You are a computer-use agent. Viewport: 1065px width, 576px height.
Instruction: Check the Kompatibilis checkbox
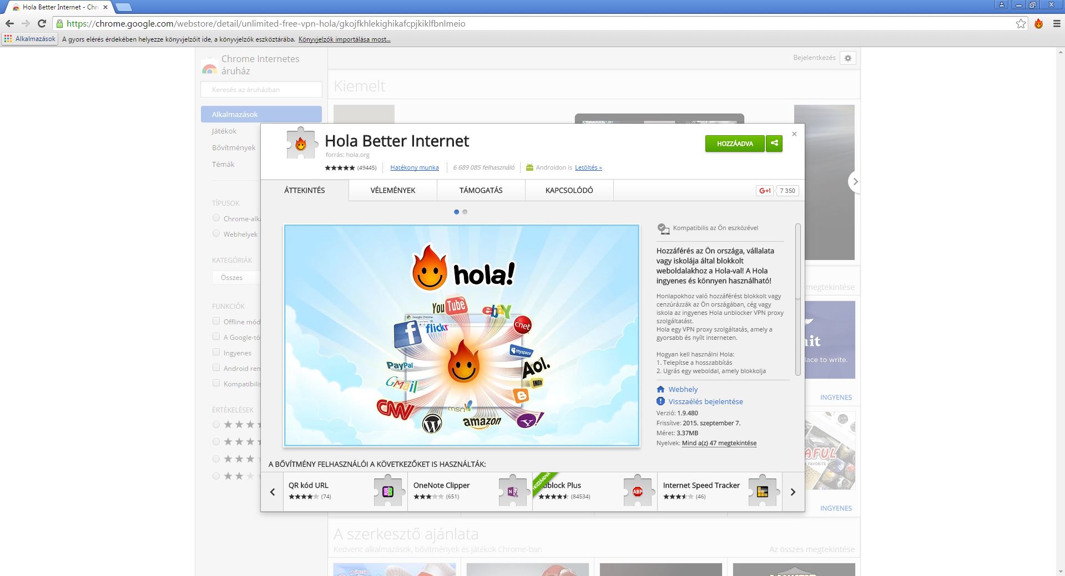click(x=216, y=383)
